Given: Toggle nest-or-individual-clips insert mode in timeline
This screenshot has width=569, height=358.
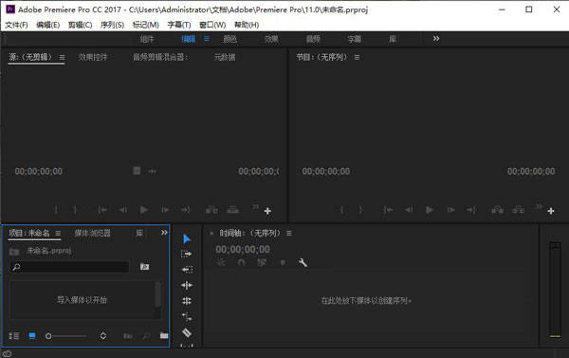Looking at the screenshot, I should [x=221, y=262].
